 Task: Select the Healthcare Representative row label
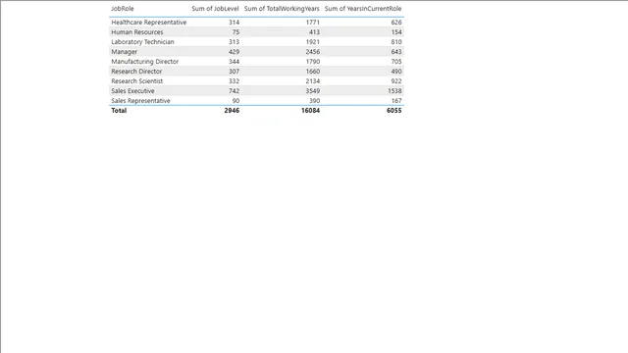(x=149, y=23)
